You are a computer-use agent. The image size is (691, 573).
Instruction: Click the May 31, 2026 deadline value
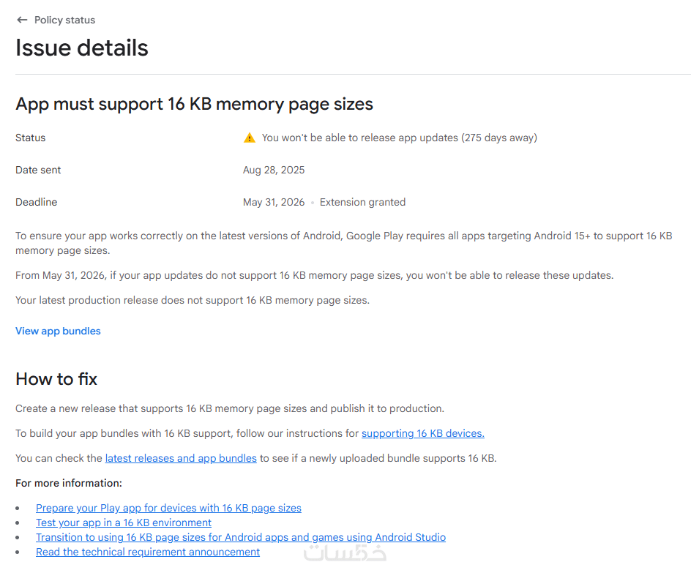[274, 202]
